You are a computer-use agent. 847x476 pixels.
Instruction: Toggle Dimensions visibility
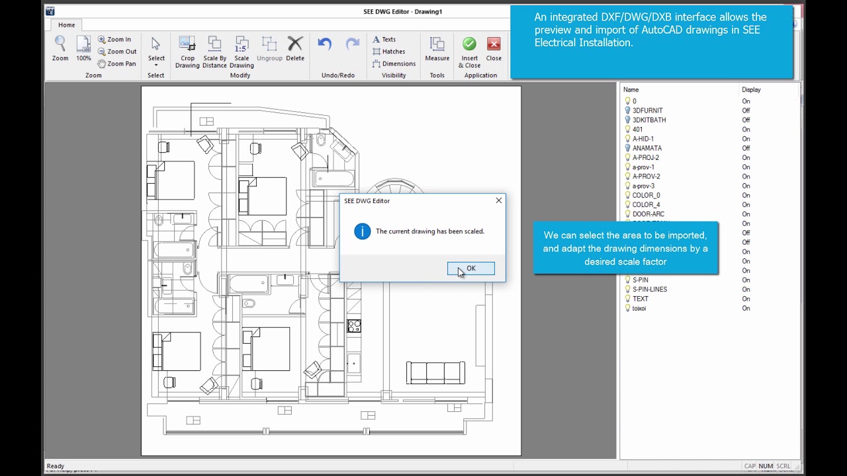[x=394, y=63]
